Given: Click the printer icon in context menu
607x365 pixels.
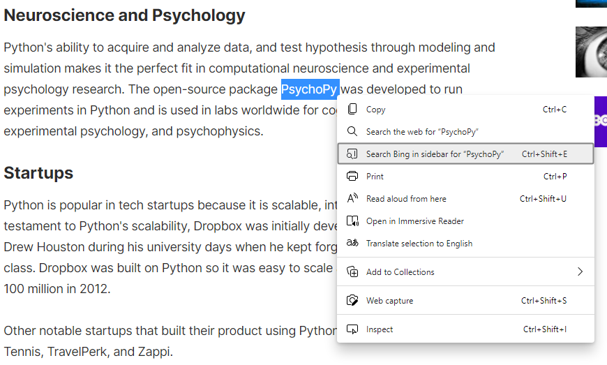Looking at the screenshot, I should pos(352,176).
